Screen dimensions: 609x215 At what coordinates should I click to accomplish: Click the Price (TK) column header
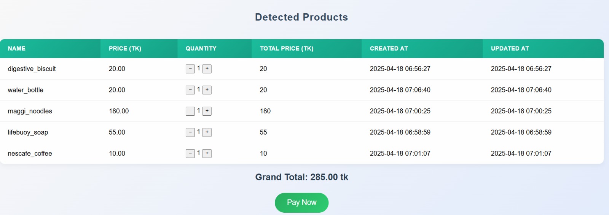click(125, 49)
